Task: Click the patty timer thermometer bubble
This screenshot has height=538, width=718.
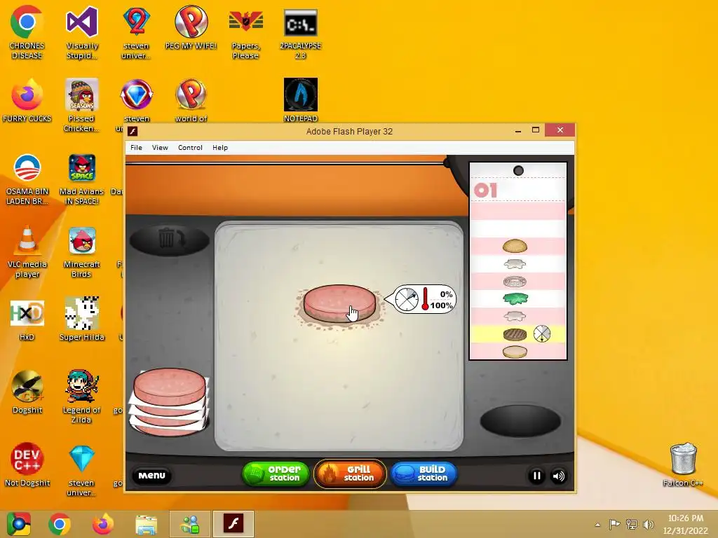Action: pyautogui.click(x=424, y=299)
